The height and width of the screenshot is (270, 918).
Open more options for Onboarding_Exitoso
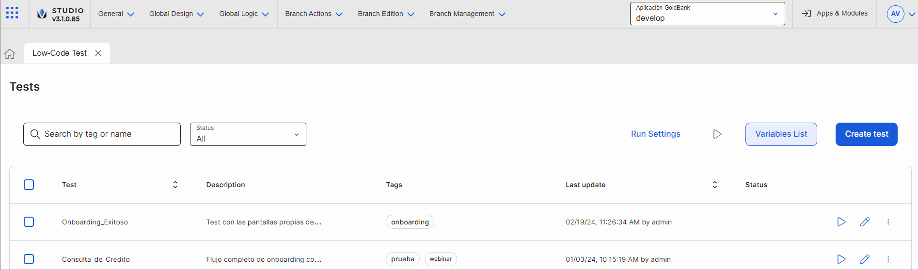[888, 222]
